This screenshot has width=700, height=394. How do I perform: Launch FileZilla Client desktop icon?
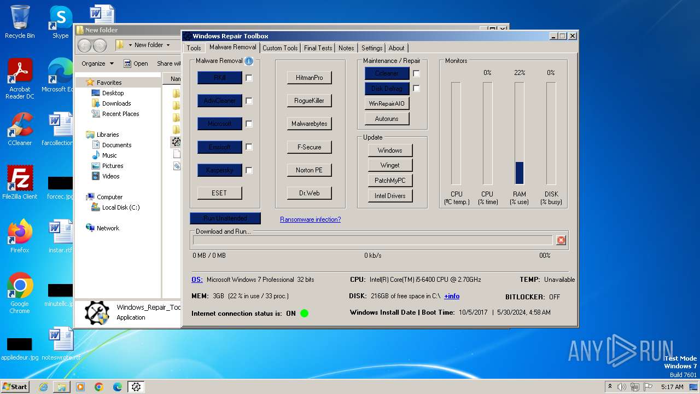coord(20,183)
